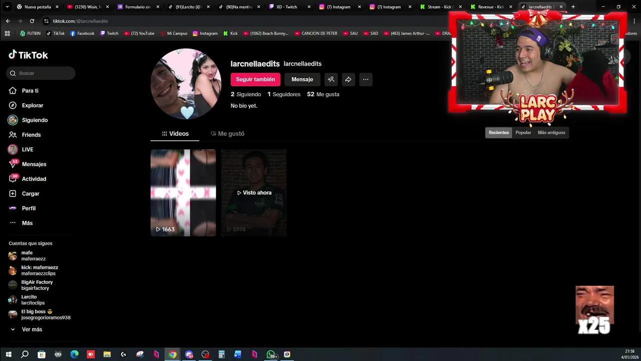Screen dimensions: 641x361
Task: Sort videos by Popular
Action: (523, 132)
